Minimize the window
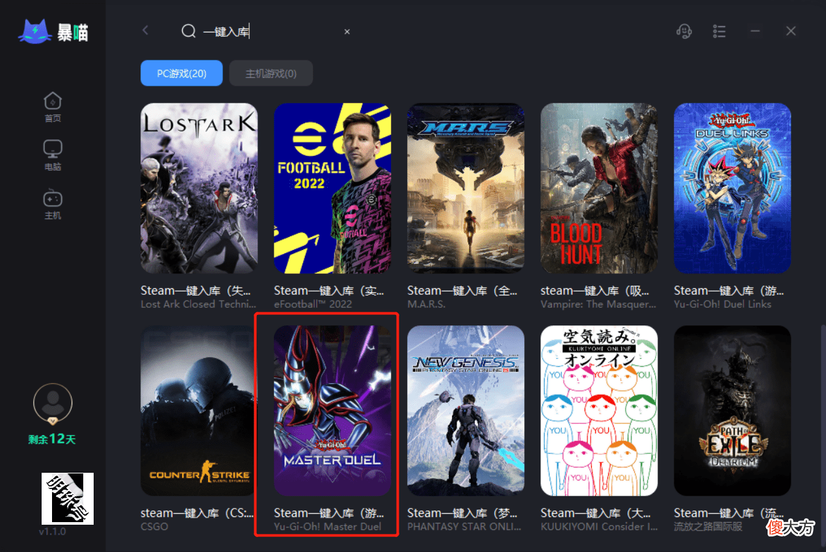The image size is (826, 552). click(754, 31)
